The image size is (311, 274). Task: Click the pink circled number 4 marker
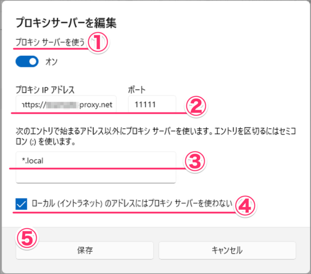point(245,206)
